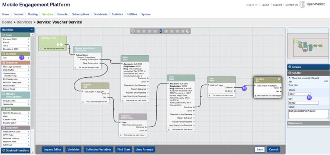Open the Broadcasts menu tab

(100, 14)
